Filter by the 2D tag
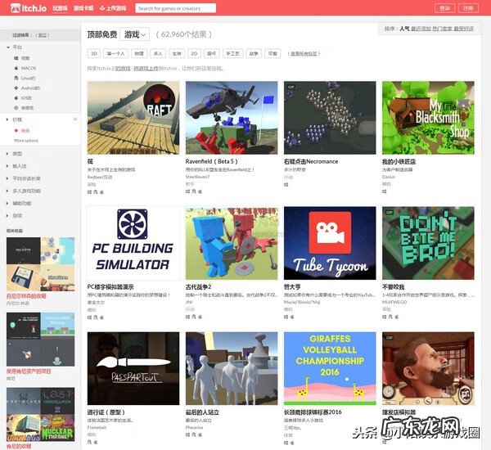Viewport: 491px width, 450px height. (194, 53)
